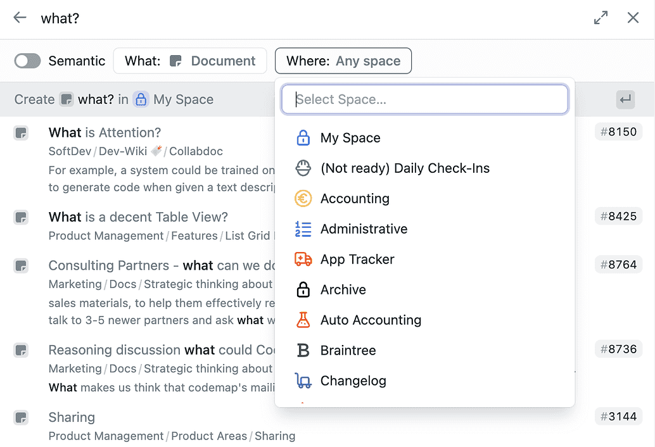Click the Braintree B icon
Viewport: 655px width, 447px height.
[303, 351]
